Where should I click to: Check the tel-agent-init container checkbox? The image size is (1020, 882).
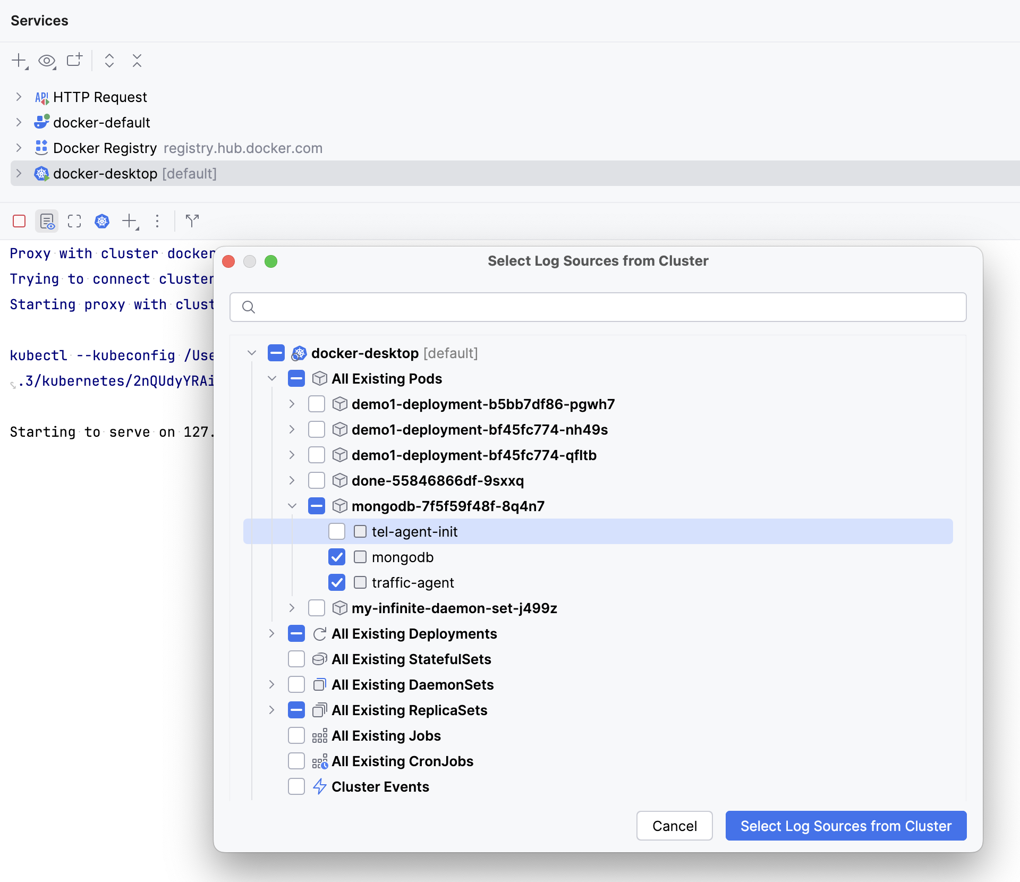337,531
